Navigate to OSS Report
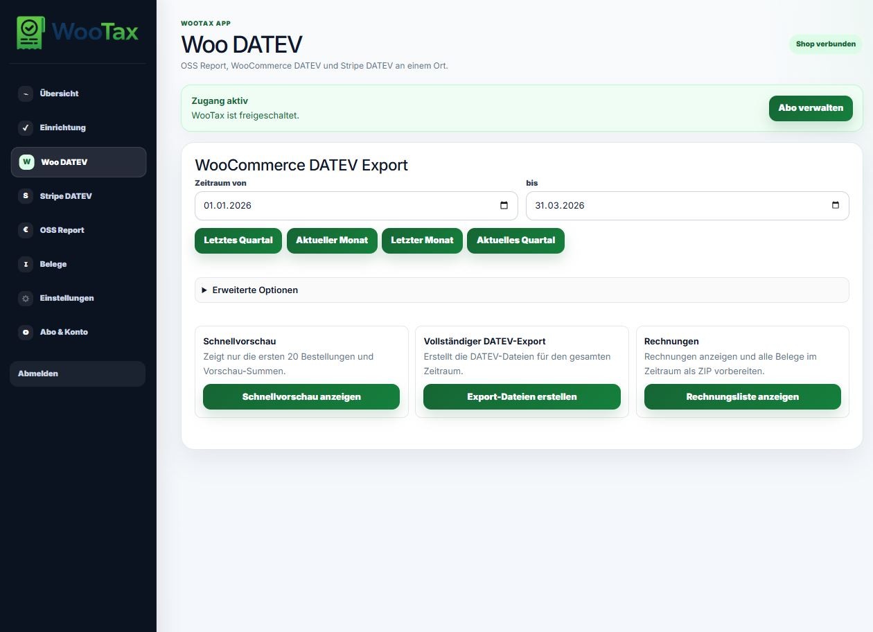 78,230
